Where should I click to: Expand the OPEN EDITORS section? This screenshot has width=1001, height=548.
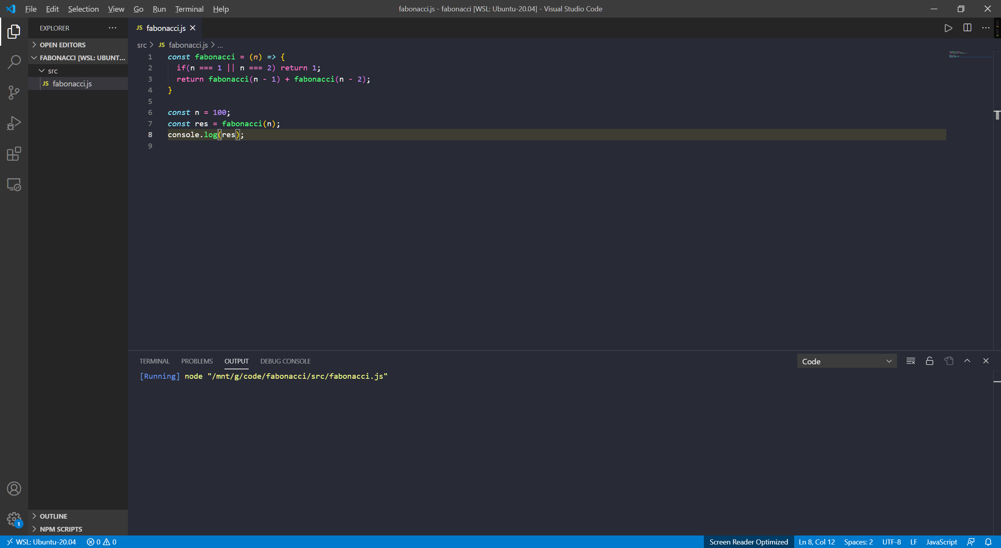tap(78, 45)
